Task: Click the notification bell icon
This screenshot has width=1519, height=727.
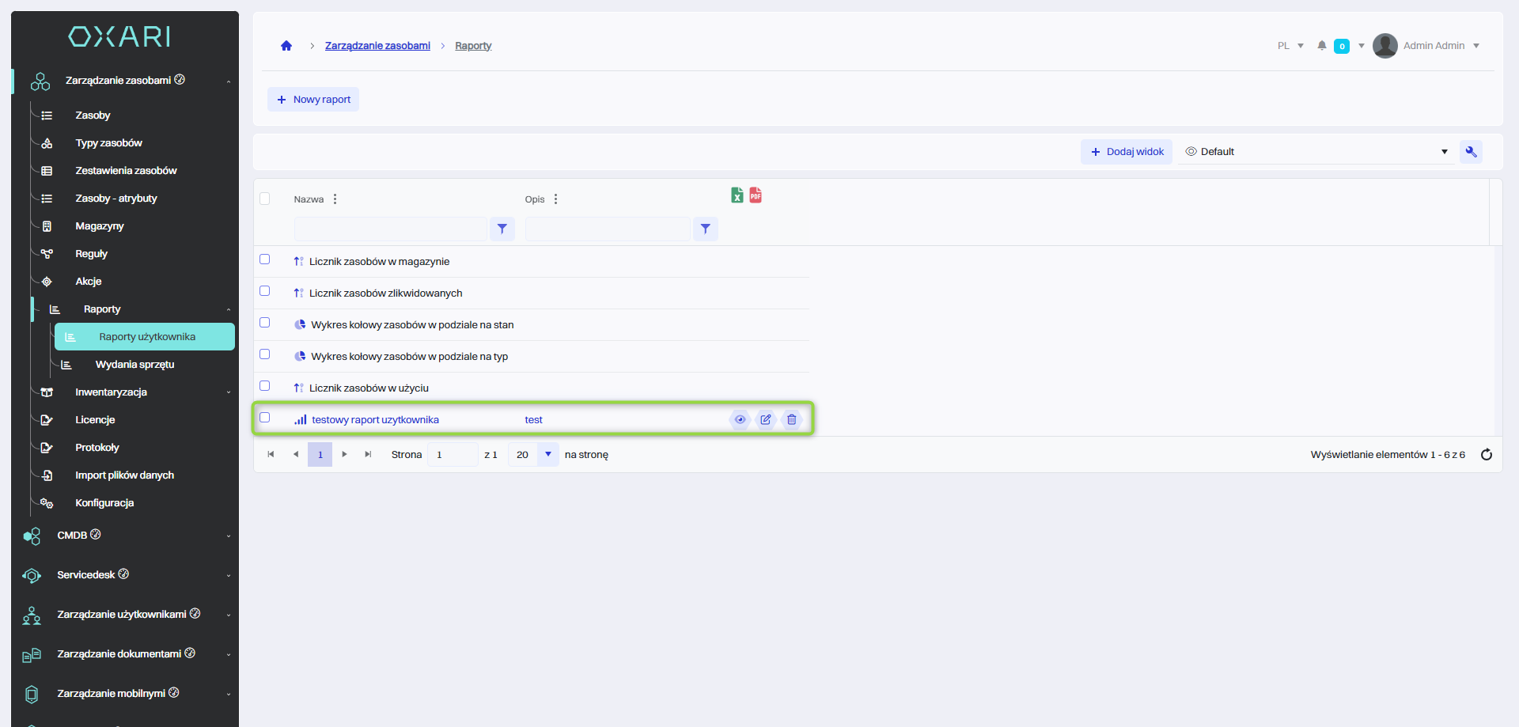Action: [x=1321, y=46]
